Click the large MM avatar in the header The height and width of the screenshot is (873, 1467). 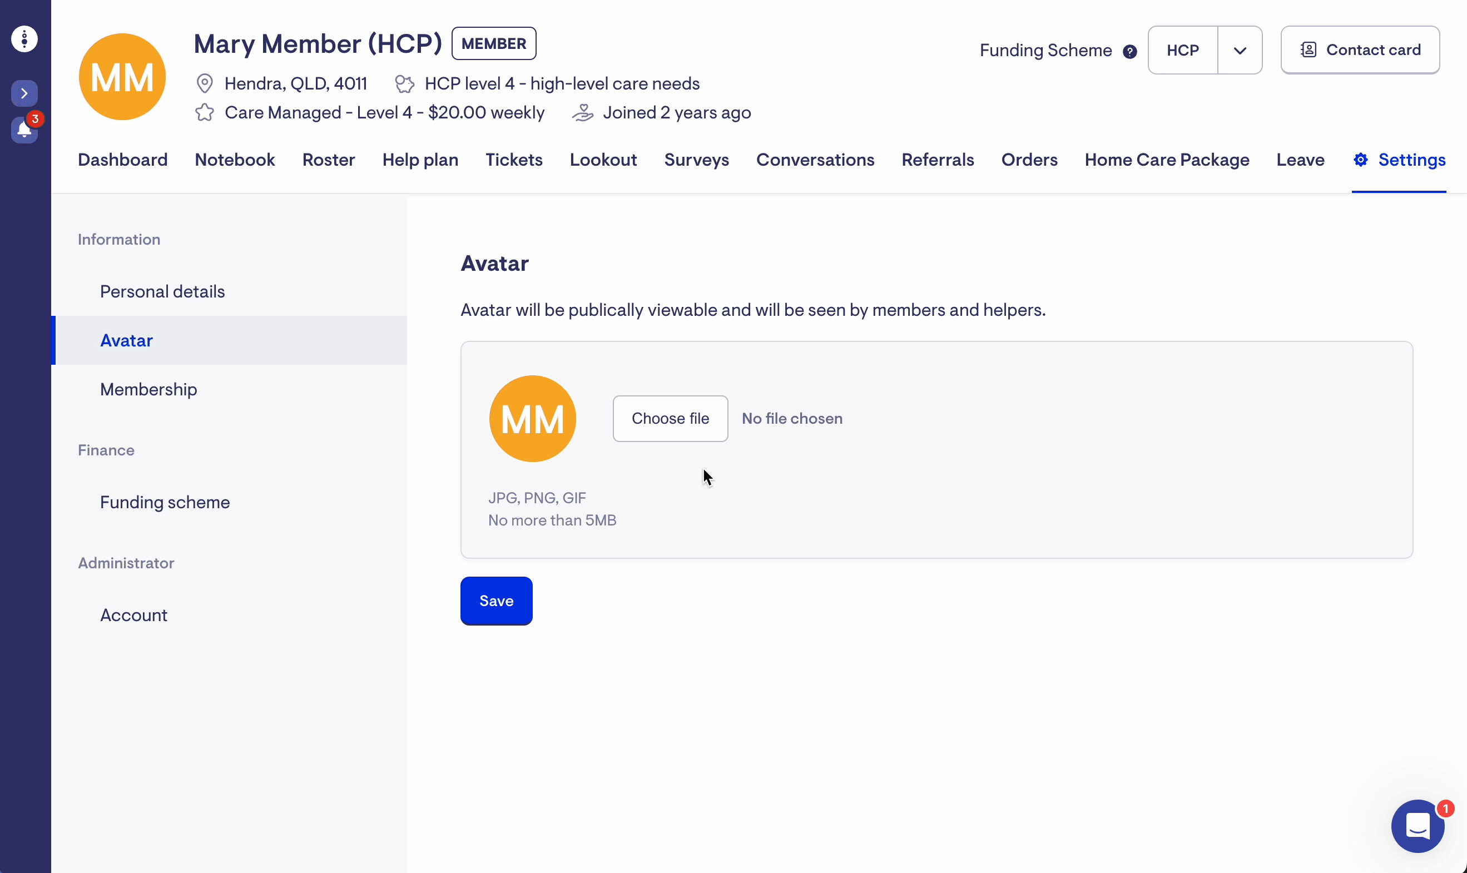[122, 77]
